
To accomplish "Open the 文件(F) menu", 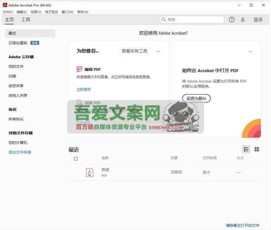I will click(8, 12).
